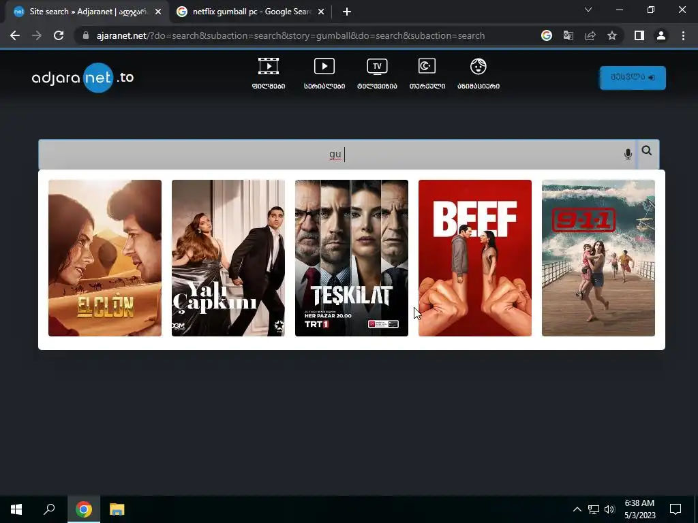Open the films category icon
This screenshot has height=523, width=698.
pyautogui.click(x=269, y=67)
